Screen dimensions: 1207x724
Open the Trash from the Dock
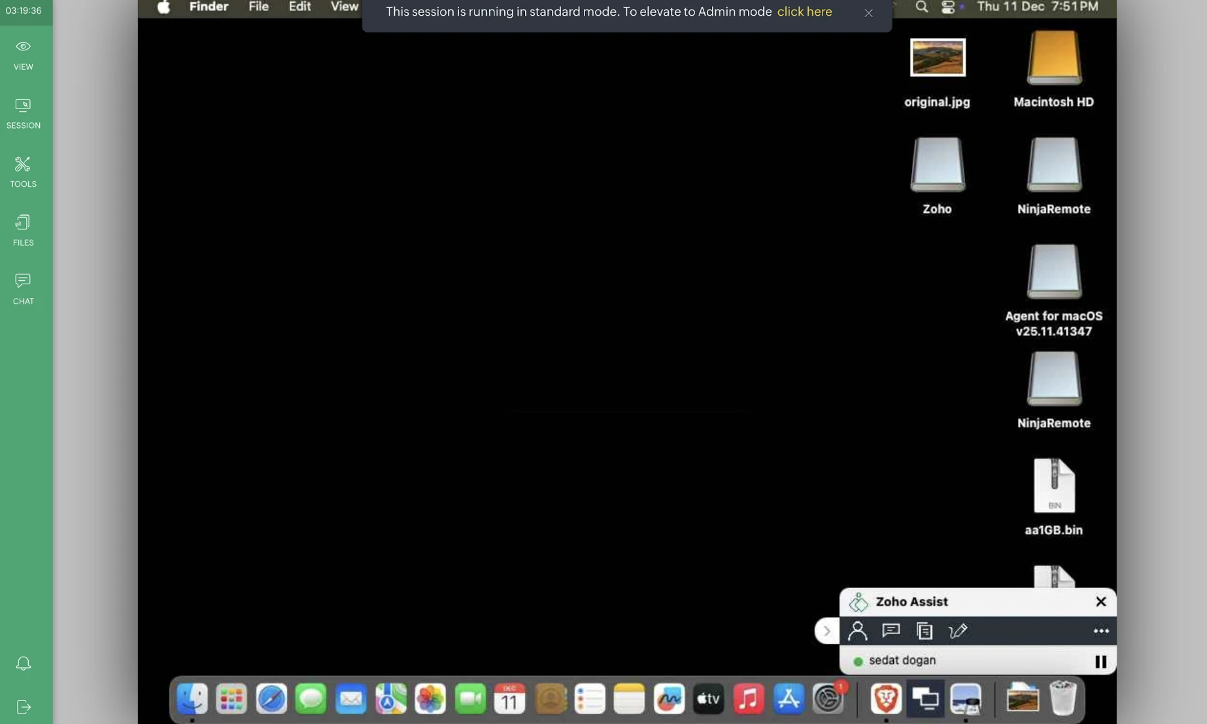tap(1063, 699)
